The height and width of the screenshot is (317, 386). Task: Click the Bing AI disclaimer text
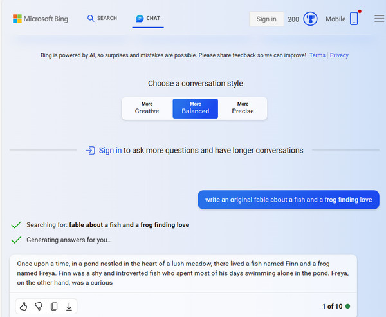point(173,55)
